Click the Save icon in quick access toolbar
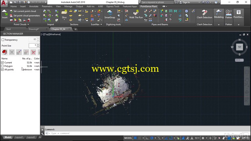This screenshot has width=251, height=141. (x=20, y=2)
